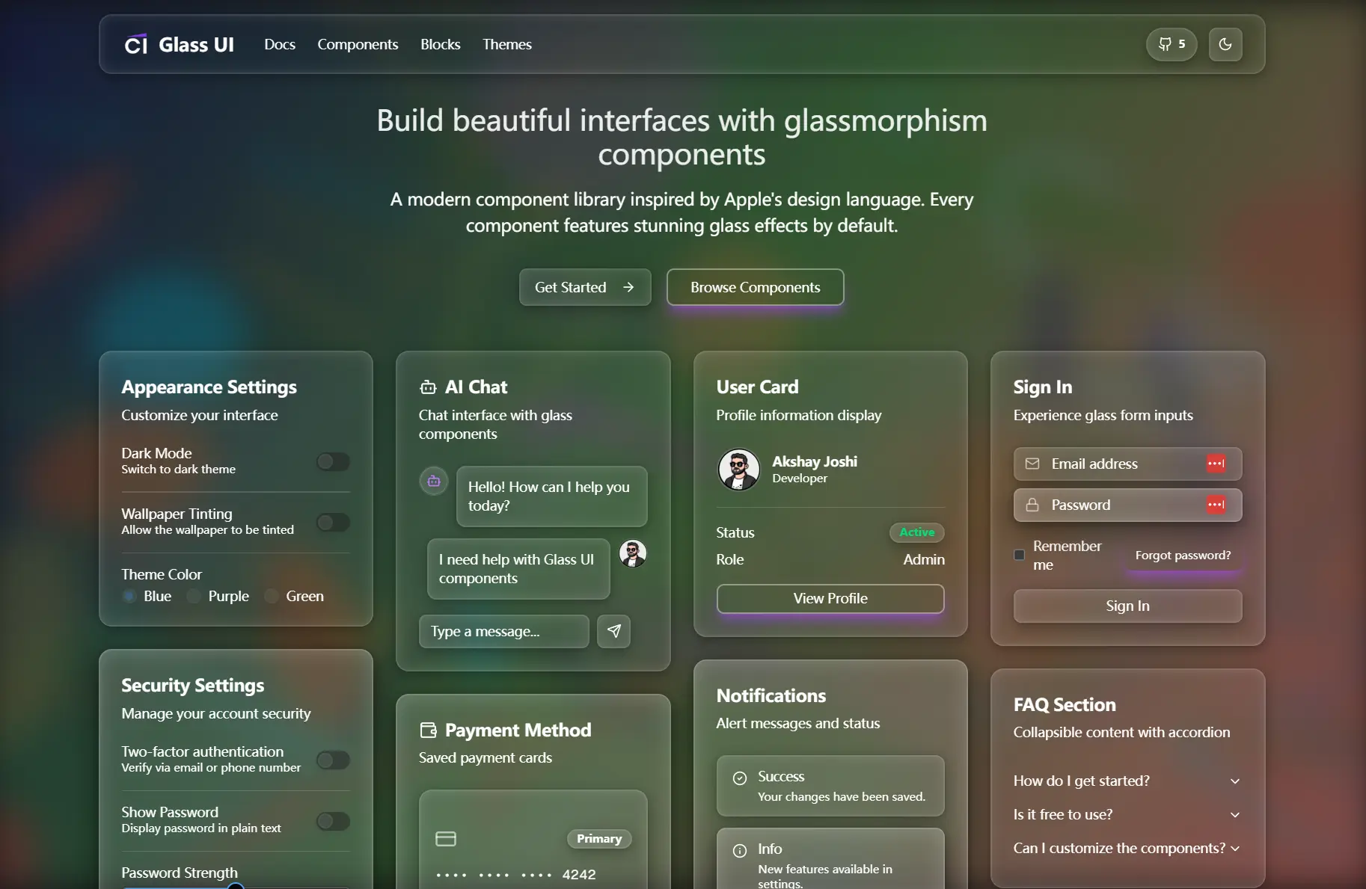Enable Two-factor authentication
The height and width of the screenshot is (889, 1366).
[333, 760]
